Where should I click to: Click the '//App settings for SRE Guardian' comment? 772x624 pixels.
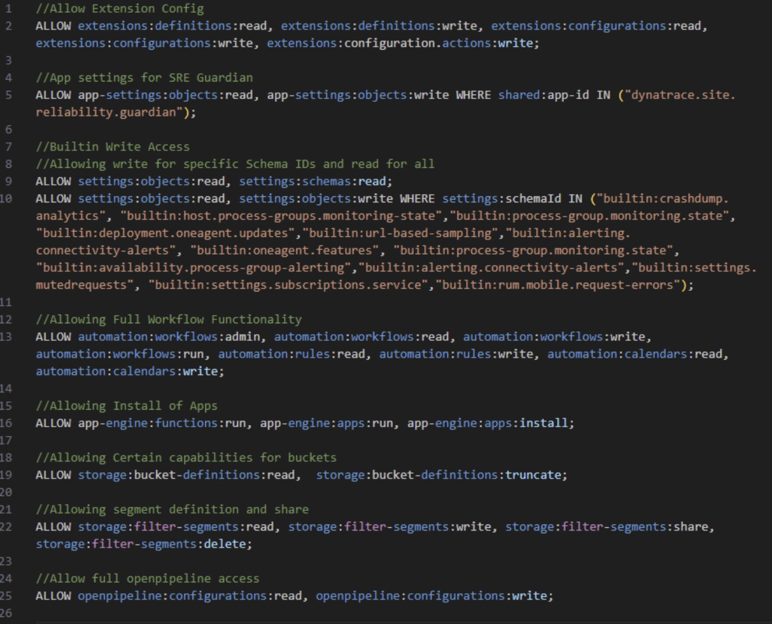click(x=144, y=78)
